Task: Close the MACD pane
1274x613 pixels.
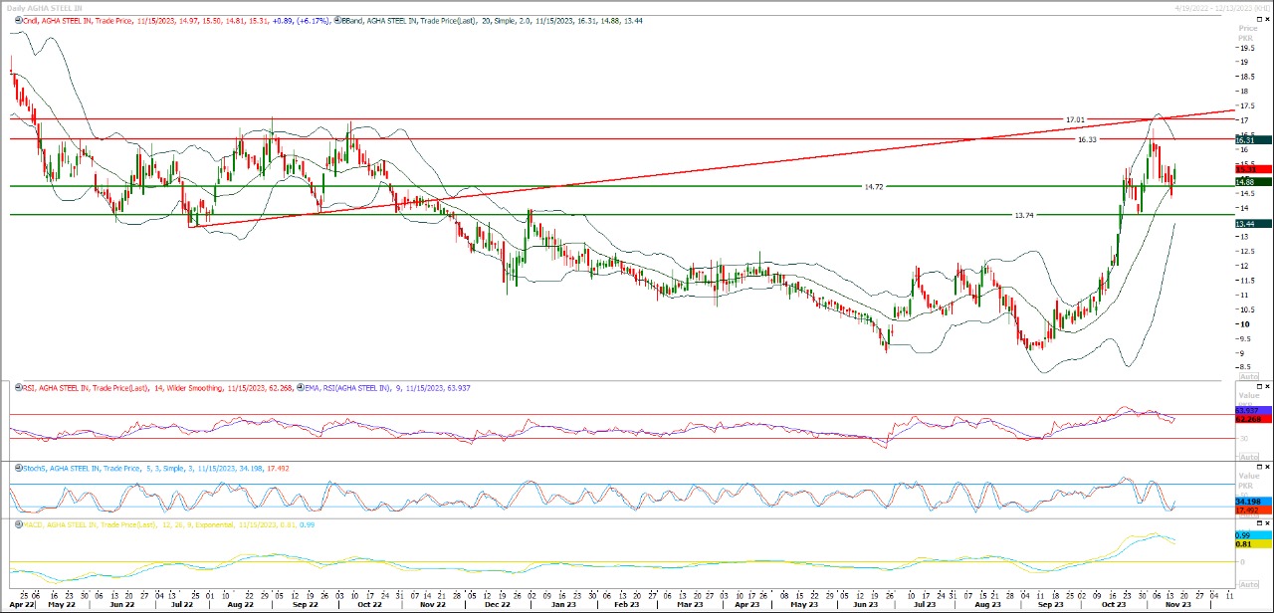Action: click(x=1266, y=522)
